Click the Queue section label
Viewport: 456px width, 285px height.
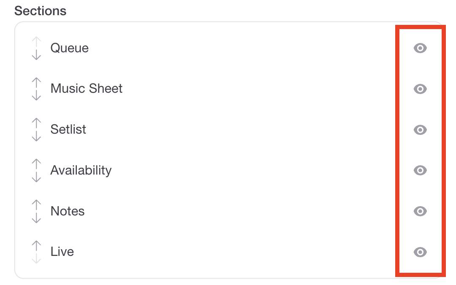pos(69,48)
